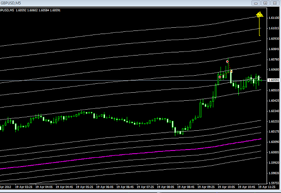Screen dimensions: 281x193
Task: Click the 1.60845 price scale label
Action: pos(274,49)
